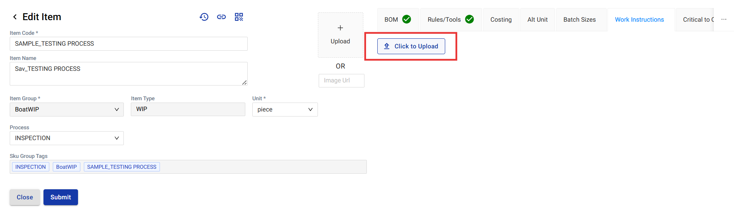741x221 pixels.
Task: Click the plus Upload image box
Action: pos(340,35)
